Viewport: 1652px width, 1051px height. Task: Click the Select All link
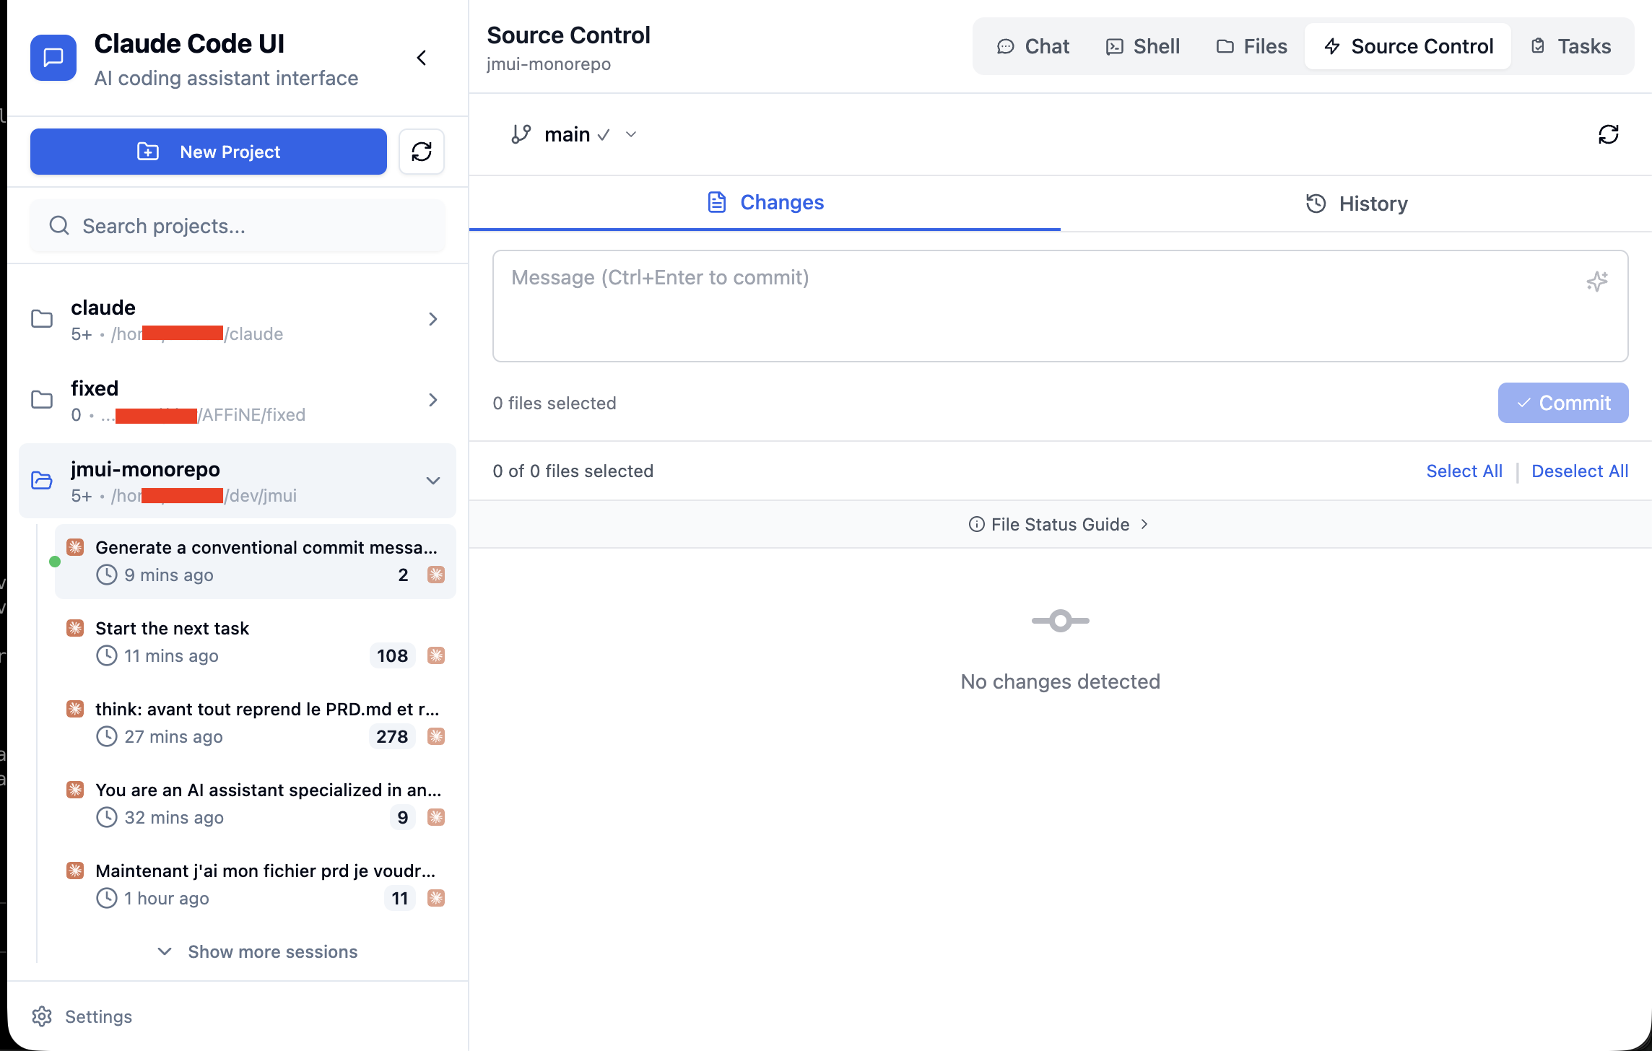(x=1464, y=471)
